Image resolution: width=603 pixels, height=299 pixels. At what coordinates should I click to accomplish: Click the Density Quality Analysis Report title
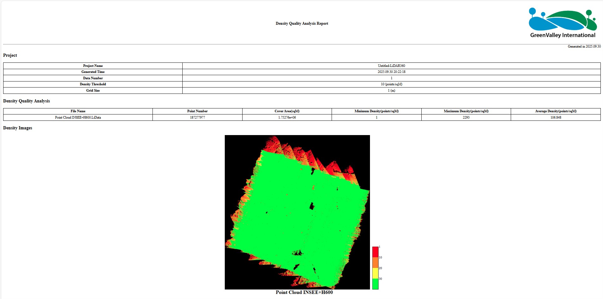pyautogui.click(x=302, y=23)
